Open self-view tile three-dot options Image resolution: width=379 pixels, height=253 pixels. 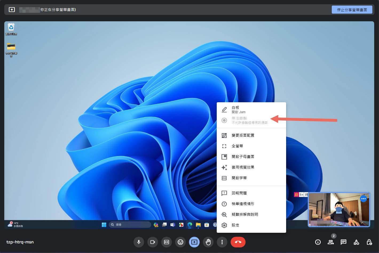(363, 199)
